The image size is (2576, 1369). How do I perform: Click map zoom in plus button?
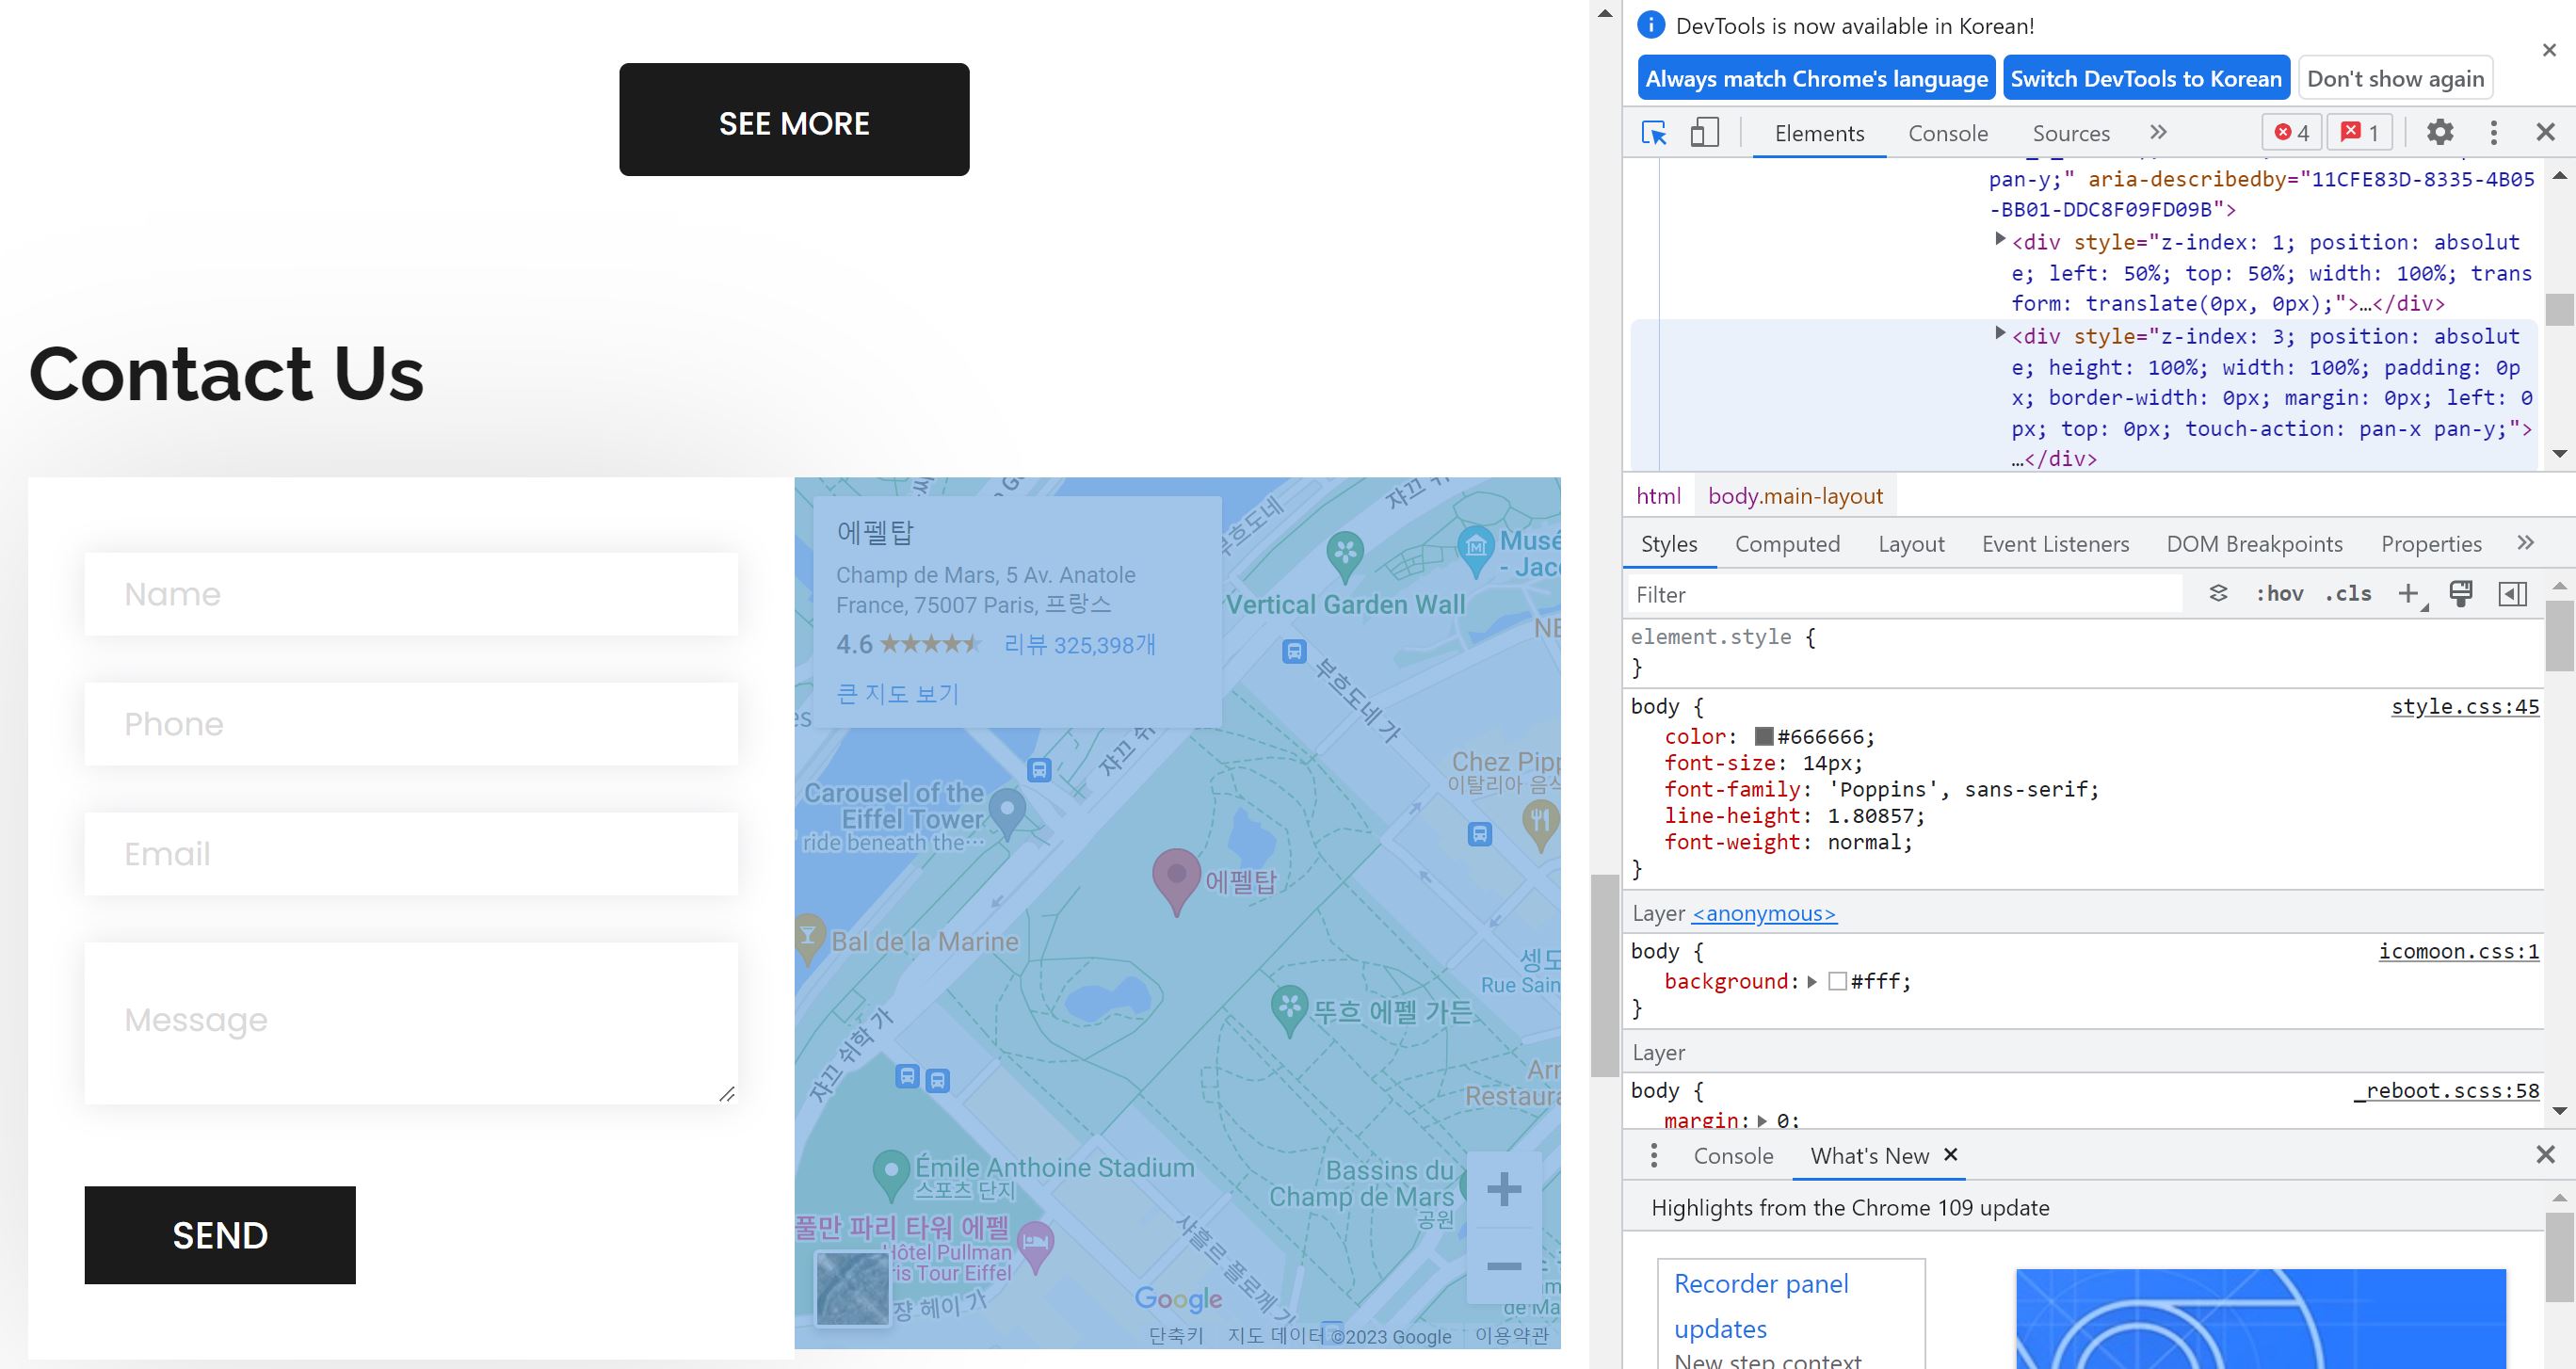(1503, 1189)
